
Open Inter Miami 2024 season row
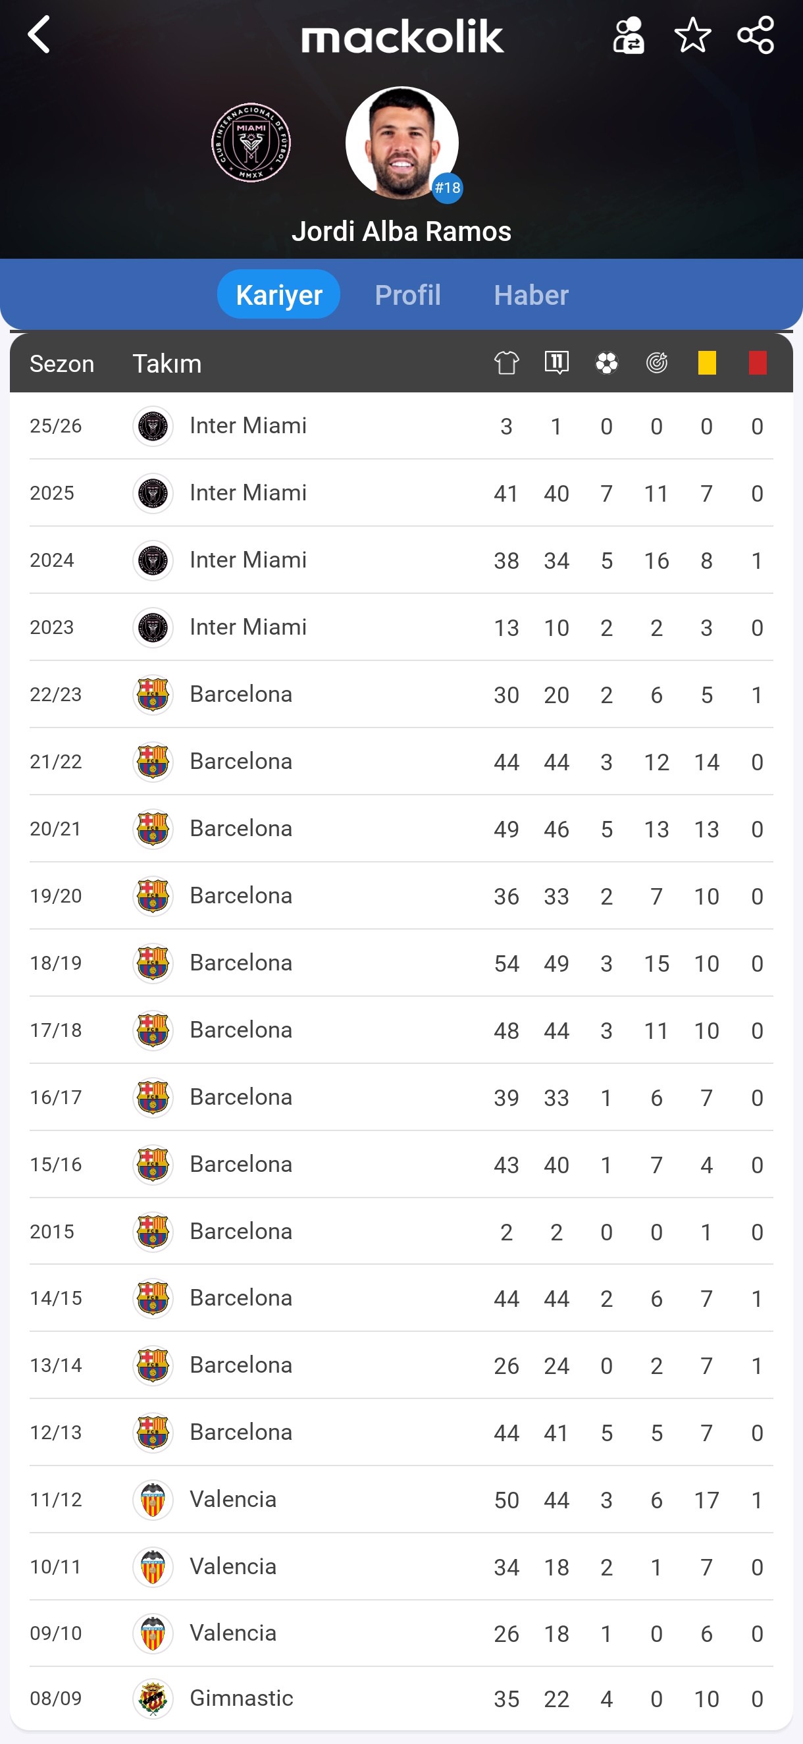point(401,560)
